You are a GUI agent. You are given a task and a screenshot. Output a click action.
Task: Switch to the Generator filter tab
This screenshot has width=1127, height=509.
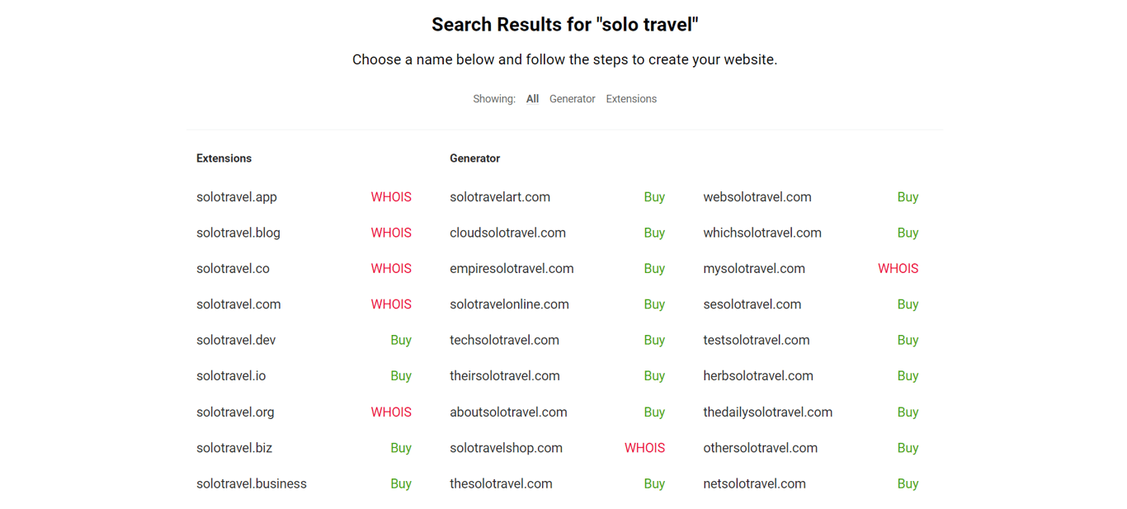pos(572,98)
